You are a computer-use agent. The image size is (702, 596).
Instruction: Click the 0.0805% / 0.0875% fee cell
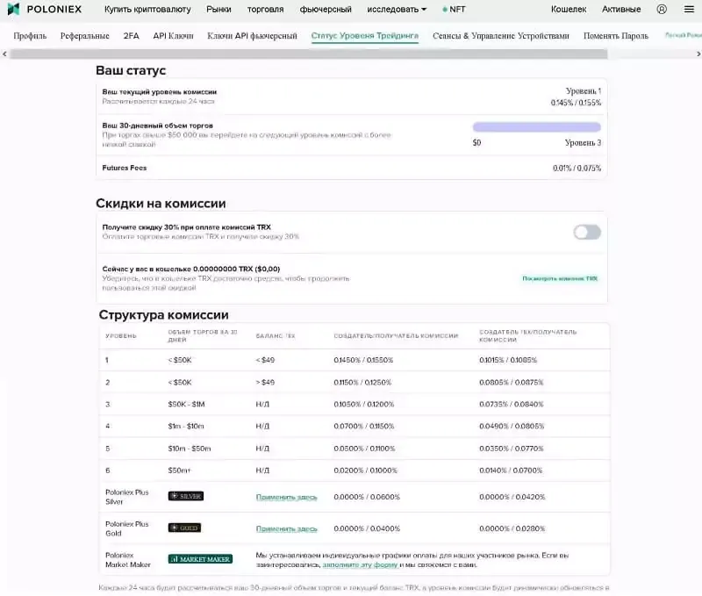(x=512, y=383)
